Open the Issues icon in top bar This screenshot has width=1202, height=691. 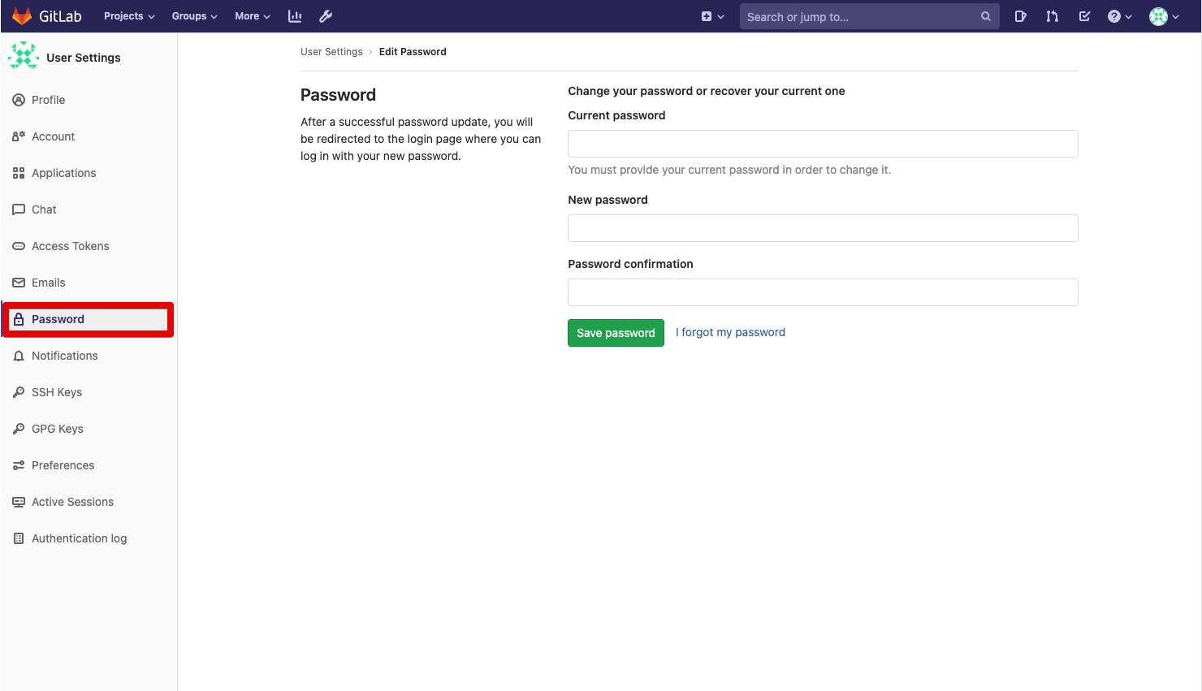(x=1020, y=16)
